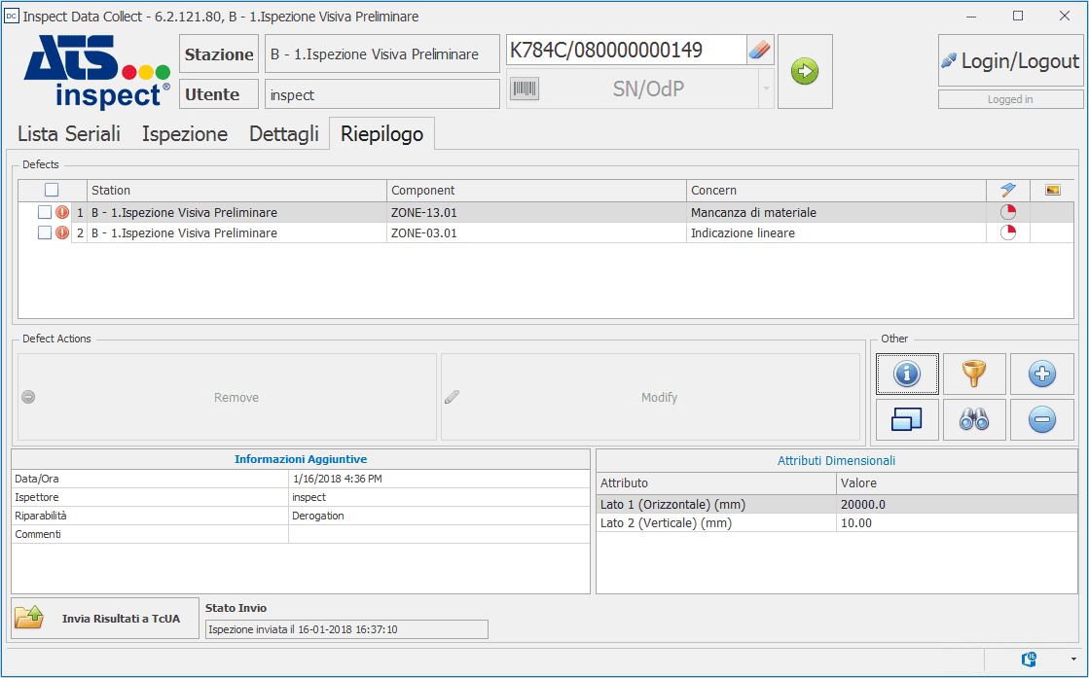Click the 20000.0 value cell
Screen dimensions: 1089x678
click(x=957, y=505)
